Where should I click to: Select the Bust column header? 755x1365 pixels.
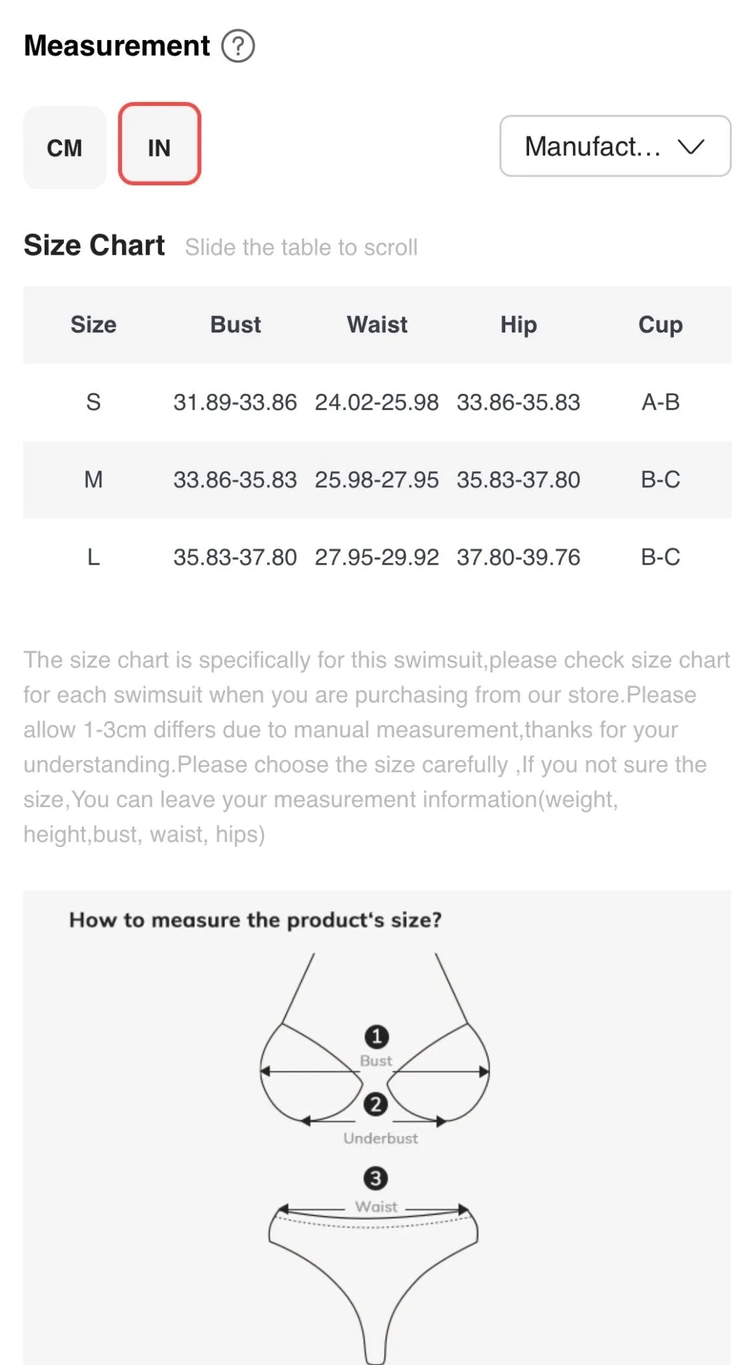235,325
